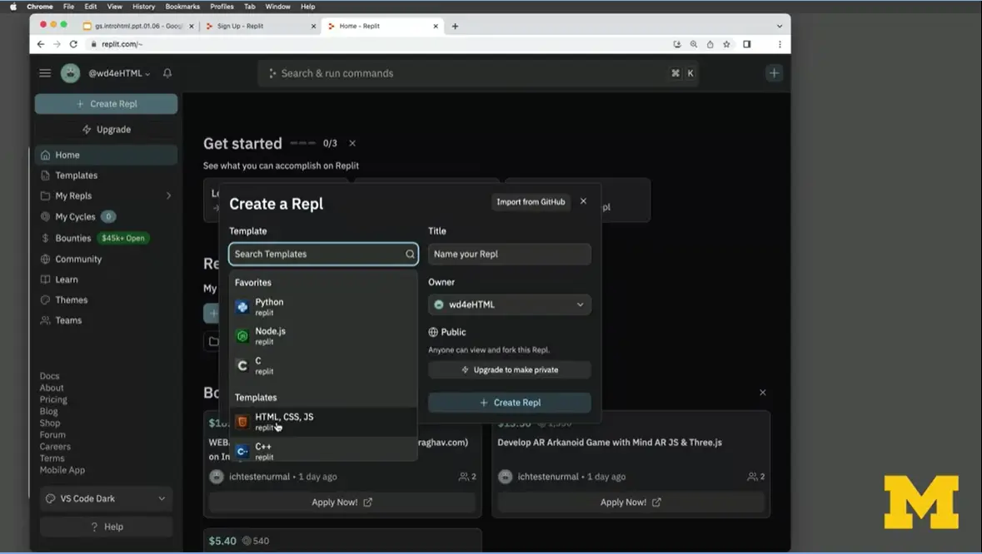Open the Chrome File menu

69,7
